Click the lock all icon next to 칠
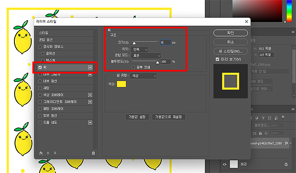This screenshot has width=296, height=173. click(x=260, y=133)
